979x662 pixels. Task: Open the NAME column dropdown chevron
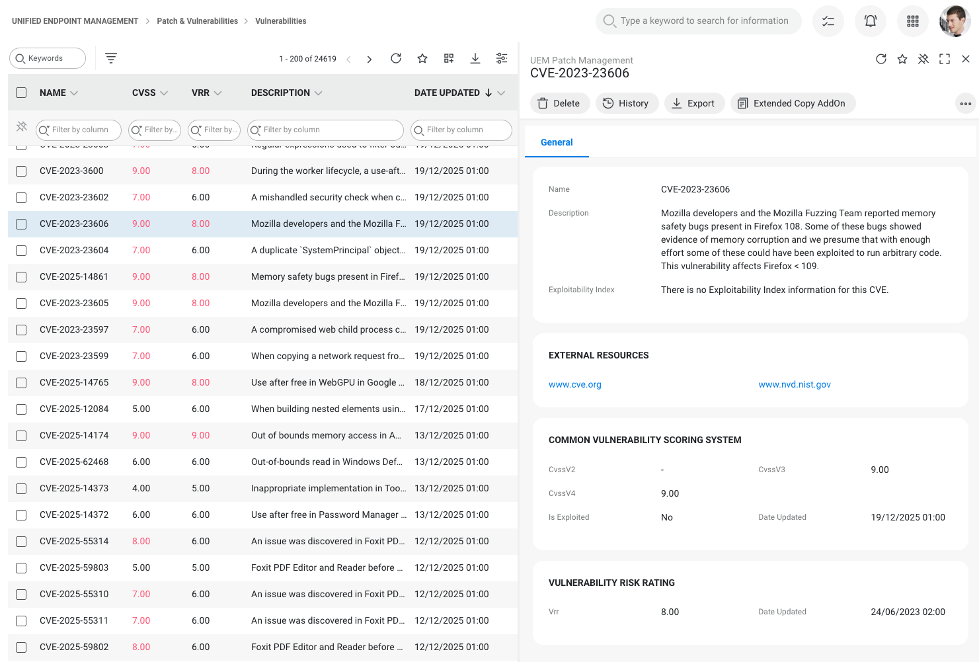(x=74, y=93)
